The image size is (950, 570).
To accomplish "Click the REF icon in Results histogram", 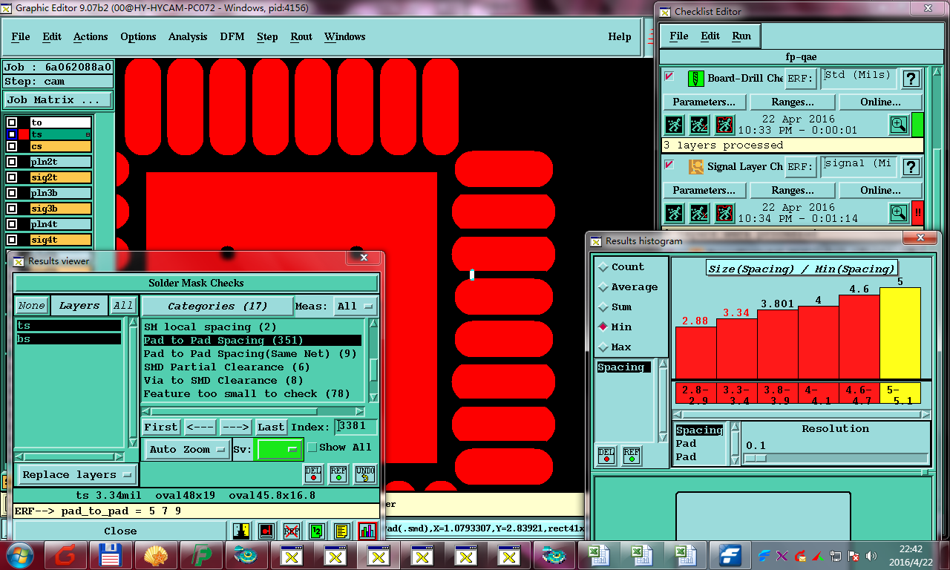I will (x=632, y=455).
